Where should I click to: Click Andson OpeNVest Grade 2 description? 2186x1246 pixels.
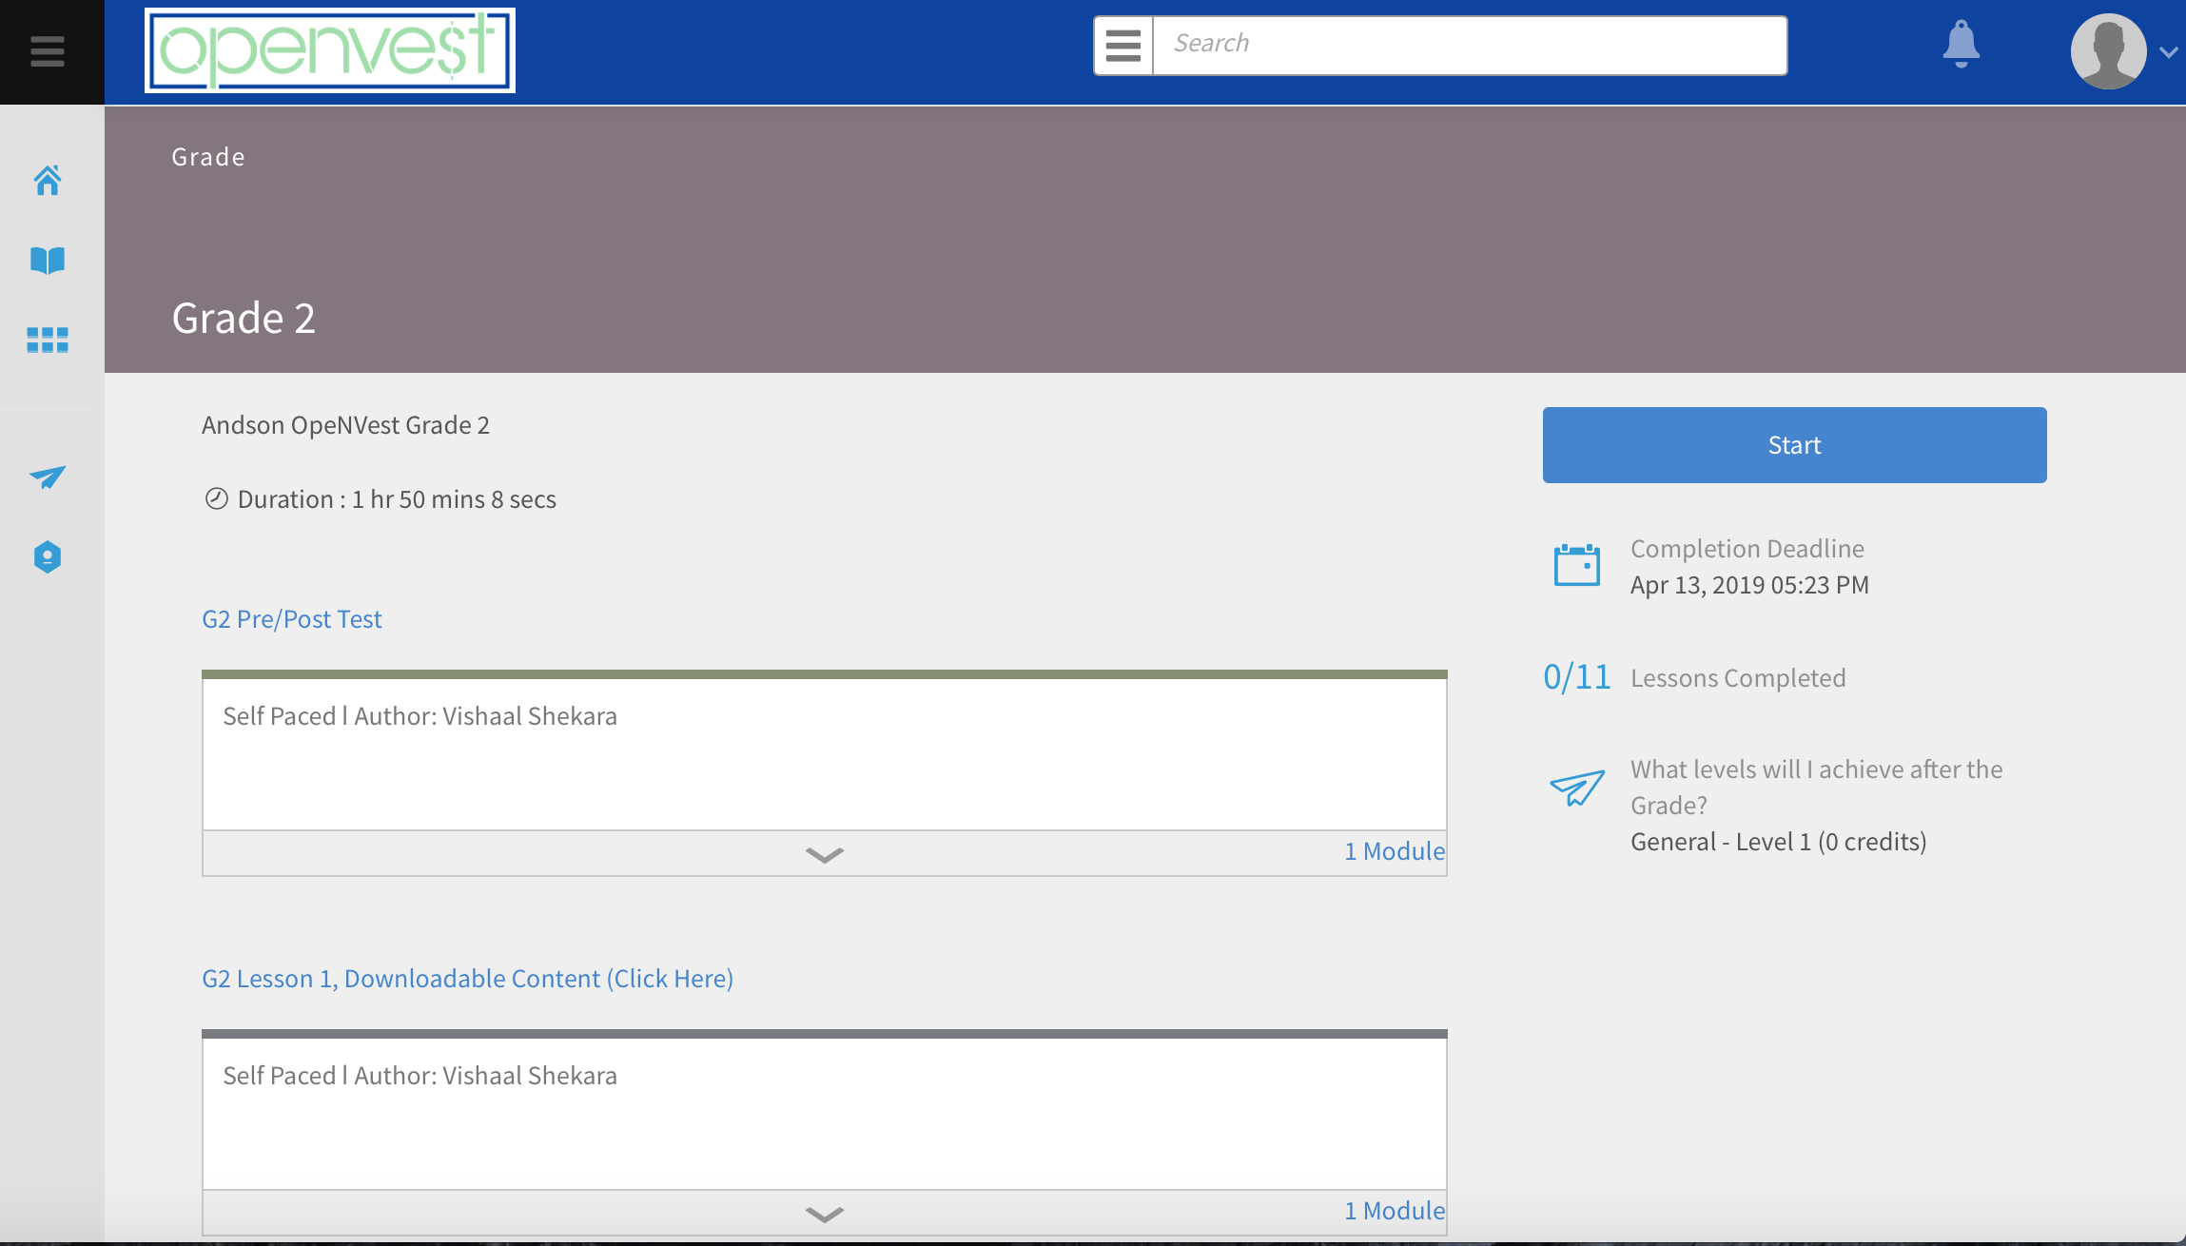click(x=345, y=425)
